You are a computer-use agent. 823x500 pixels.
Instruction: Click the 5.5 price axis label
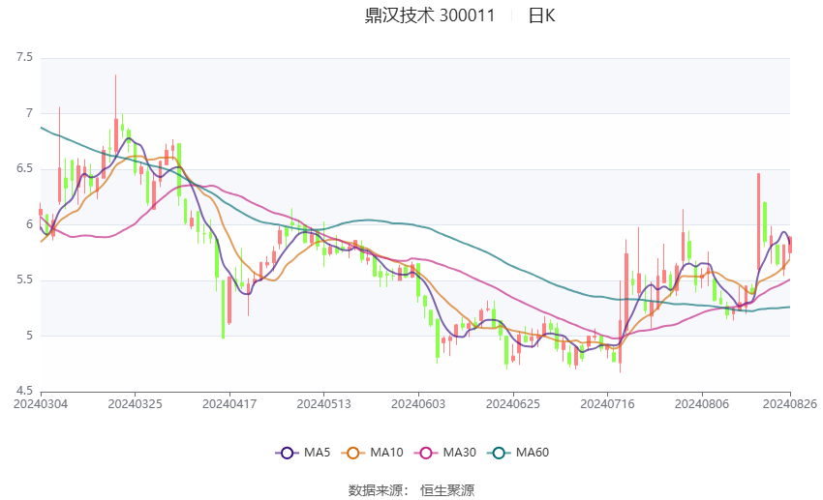24,279
